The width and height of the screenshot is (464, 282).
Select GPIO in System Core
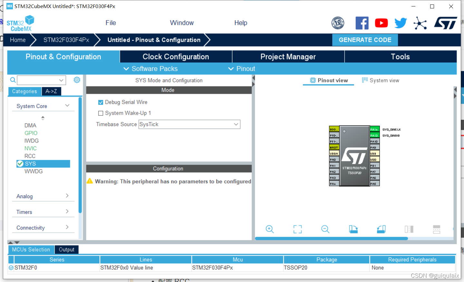(31, 133)
